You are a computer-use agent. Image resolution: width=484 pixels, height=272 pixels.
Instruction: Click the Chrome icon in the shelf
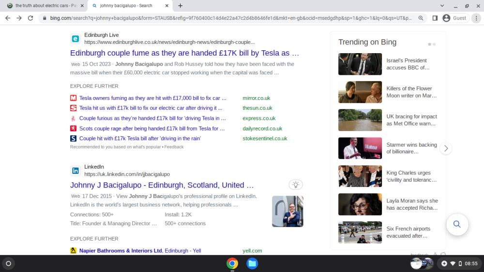click(x=232, y=264)
